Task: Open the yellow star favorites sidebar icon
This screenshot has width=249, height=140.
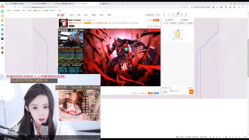Action: (x=2, y=16)
